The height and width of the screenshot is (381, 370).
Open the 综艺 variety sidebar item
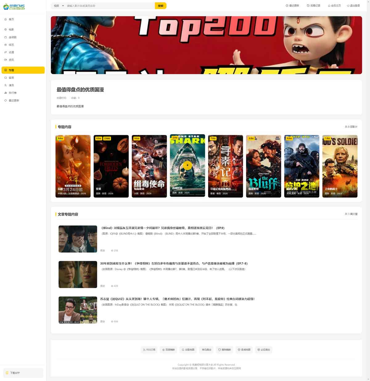23,45
